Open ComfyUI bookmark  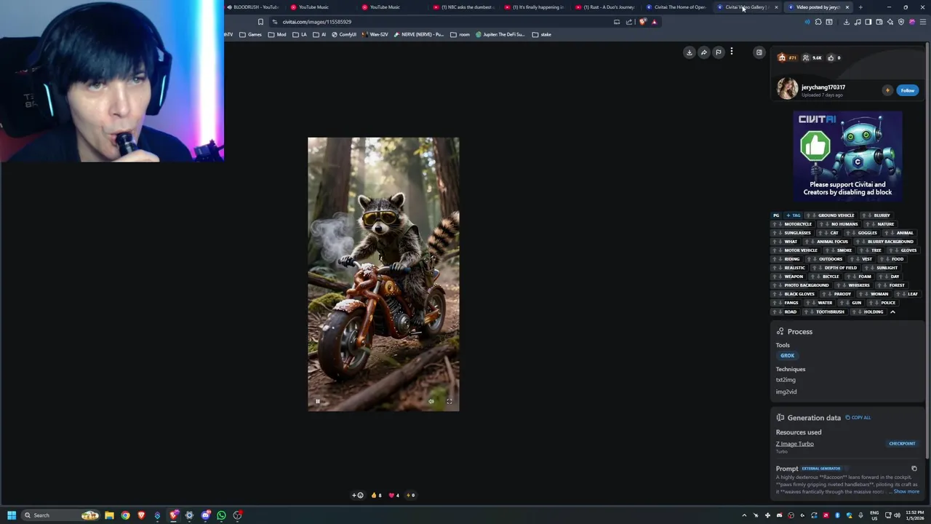(344, 34)
